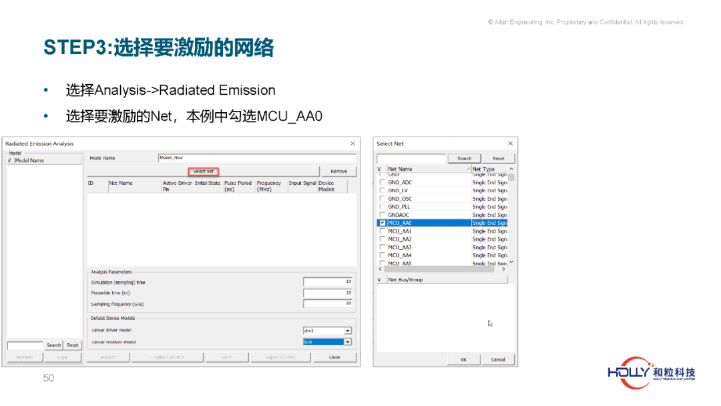This screenshot has width=721, height=406.
Task: Click the Mode Name input field
Action: (257, 158)
